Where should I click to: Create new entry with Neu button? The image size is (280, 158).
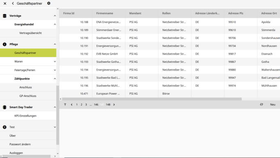[273, 105]
